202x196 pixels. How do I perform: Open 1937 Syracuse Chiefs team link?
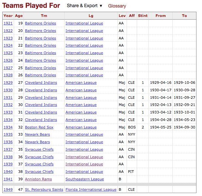point(39,149)
